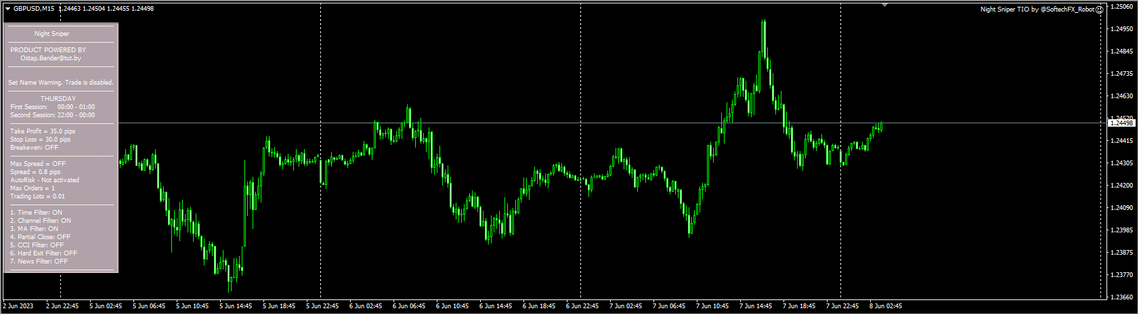Screen dimensions: 1139x315
Task: Click the 'Max Orders = 1' line
Action: [33, 188]
